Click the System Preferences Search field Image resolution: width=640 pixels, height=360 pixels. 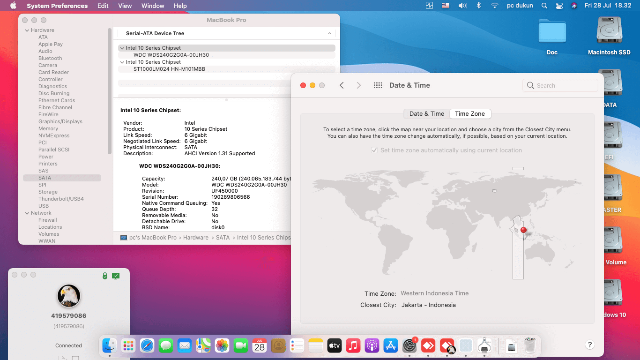(x=560, y=85)
